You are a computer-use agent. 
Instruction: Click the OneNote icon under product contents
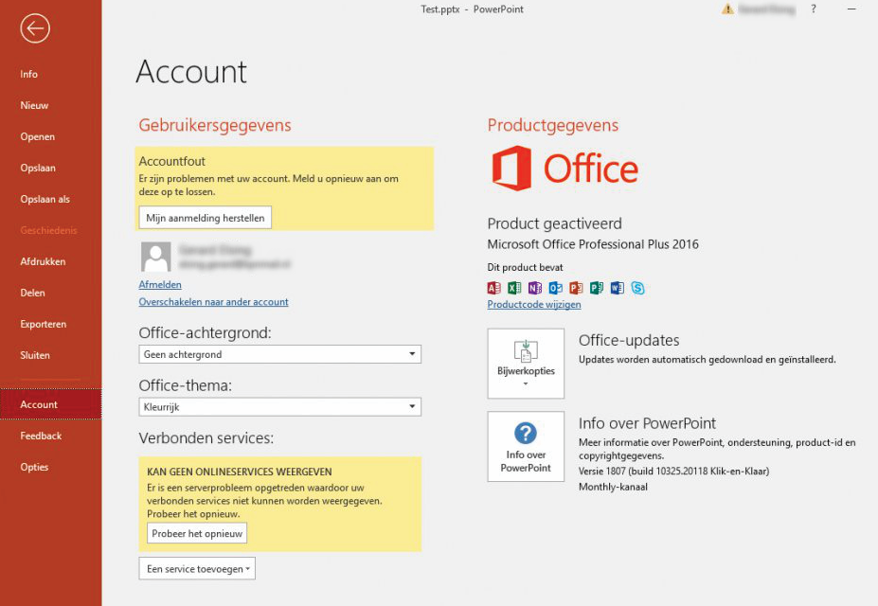[535, 288]
